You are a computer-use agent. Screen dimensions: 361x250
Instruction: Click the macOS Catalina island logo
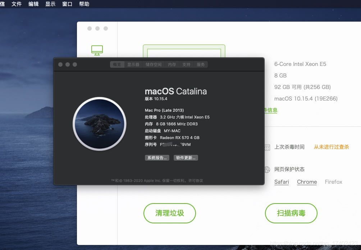point(100,124)
